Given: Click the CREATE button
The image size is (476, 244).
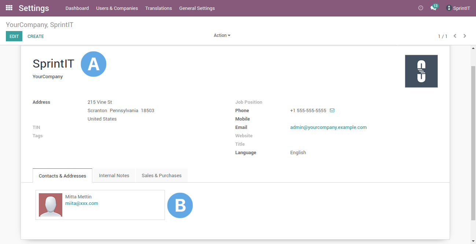Looking at the screenshot, I should [x=36, y=36].
